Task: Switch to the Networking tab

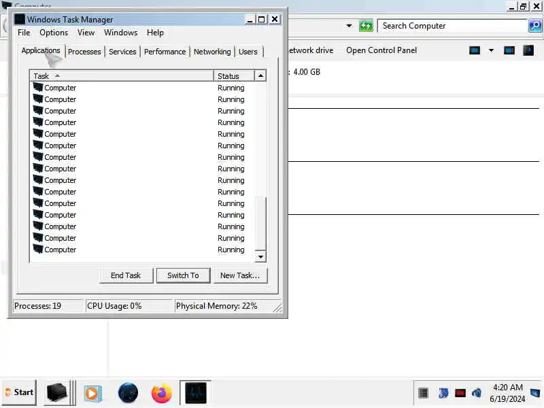Action: point(212,52)
